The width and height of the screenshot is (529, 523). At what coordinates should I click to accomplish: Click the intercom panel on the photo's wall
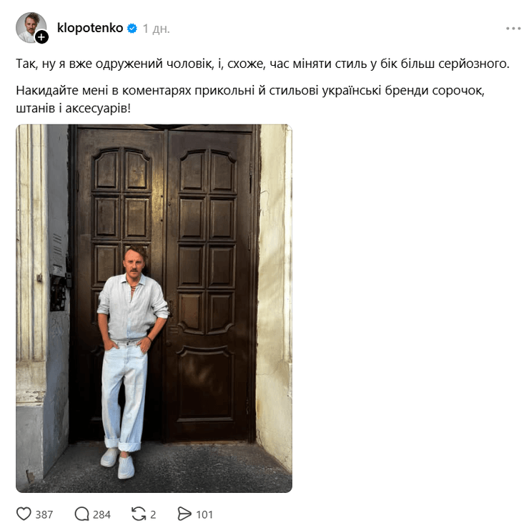point(58,292)
